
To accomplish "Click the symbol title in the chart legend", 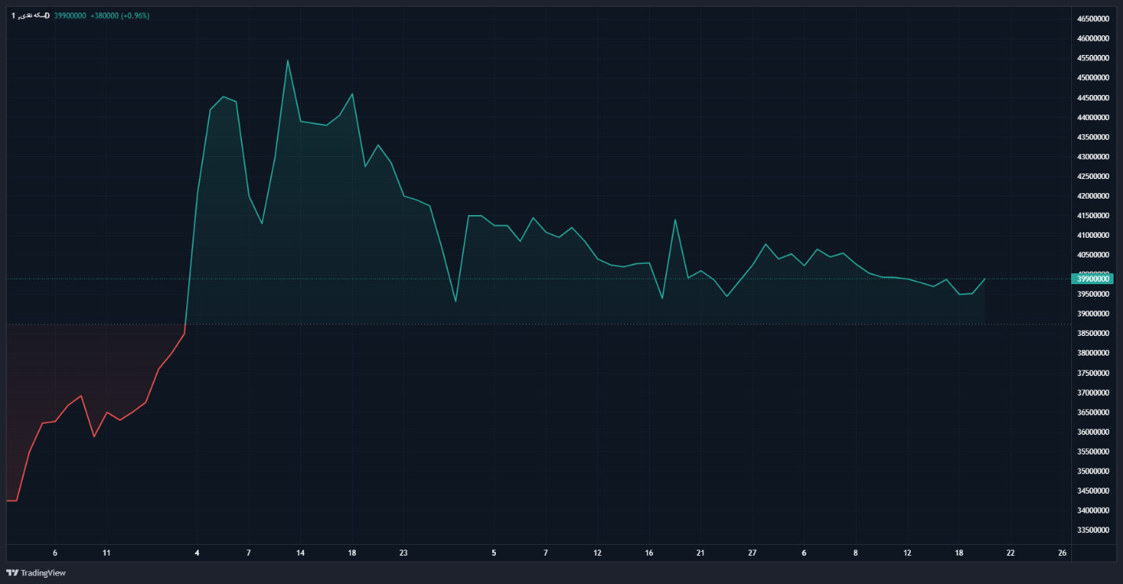I will click(30, 16).
